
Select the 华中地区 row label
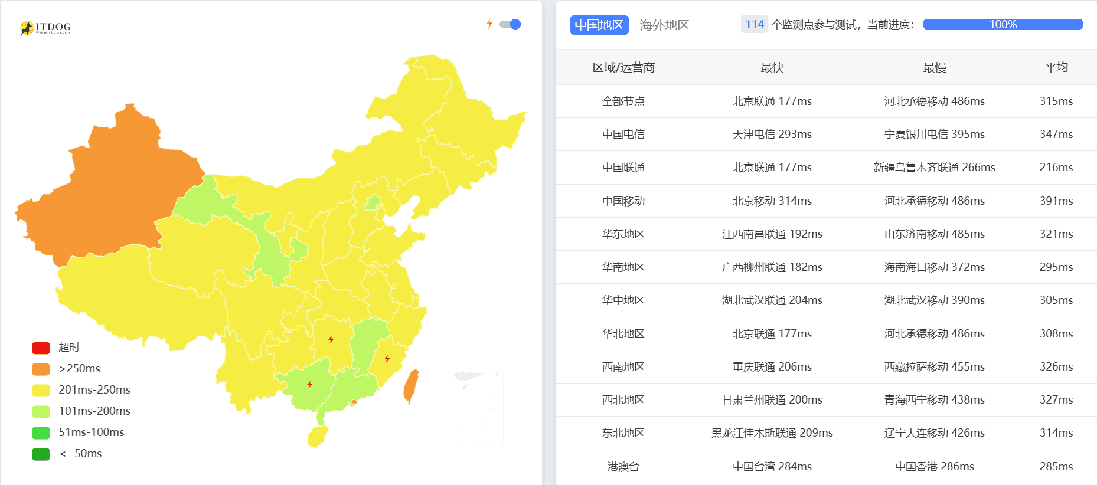(623, 300)
